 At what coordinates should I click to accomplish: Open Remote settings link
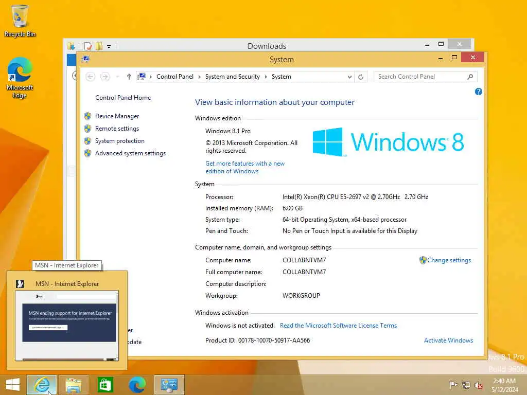pos(117,129)
